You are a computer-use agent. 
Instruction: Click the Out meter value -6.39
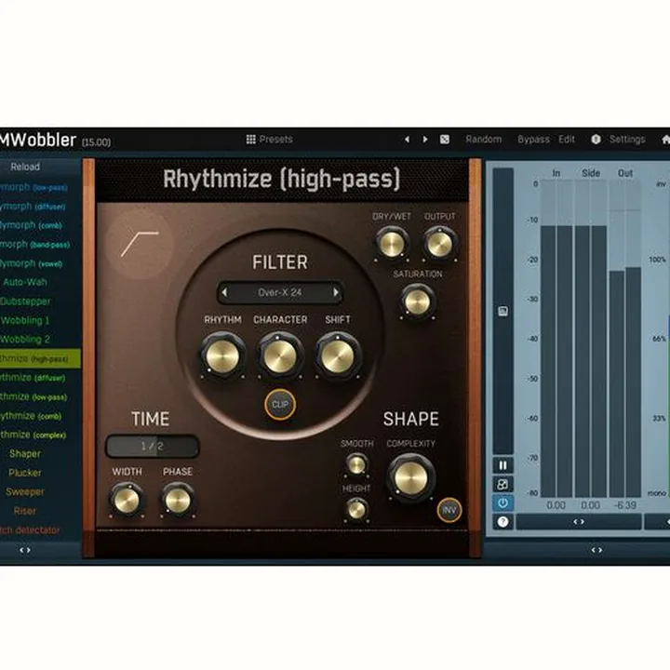pyautogui.click(x=625, y=505)
